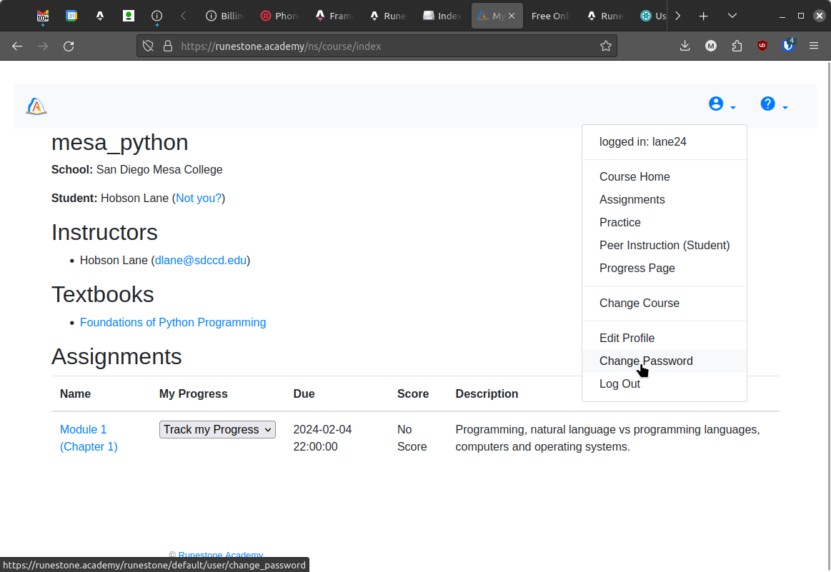
Task: Expand the caret beside the account icon
Action: 732,106
